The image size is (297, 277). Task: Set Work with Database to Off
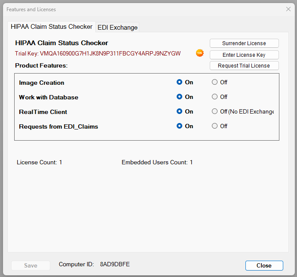(x=220, y=97)
